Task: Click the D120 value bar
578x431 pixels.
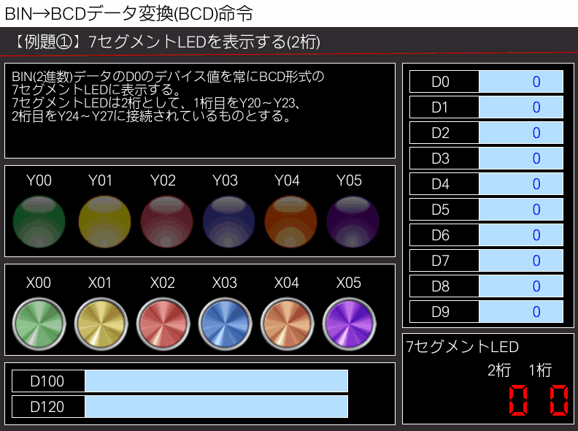Action: pos(216,407)
